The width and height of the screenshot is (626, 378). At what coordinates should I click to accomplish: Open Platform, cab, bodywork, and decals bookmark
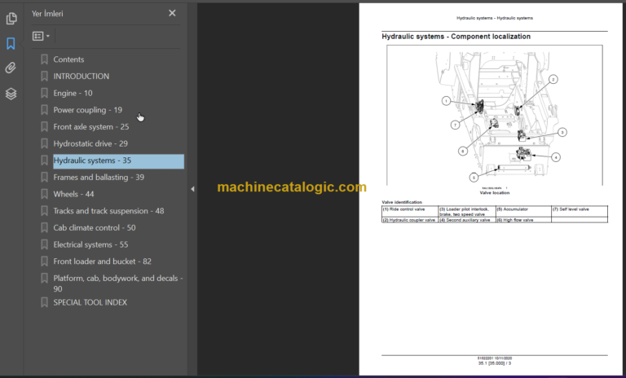click(x=118, y=283)
